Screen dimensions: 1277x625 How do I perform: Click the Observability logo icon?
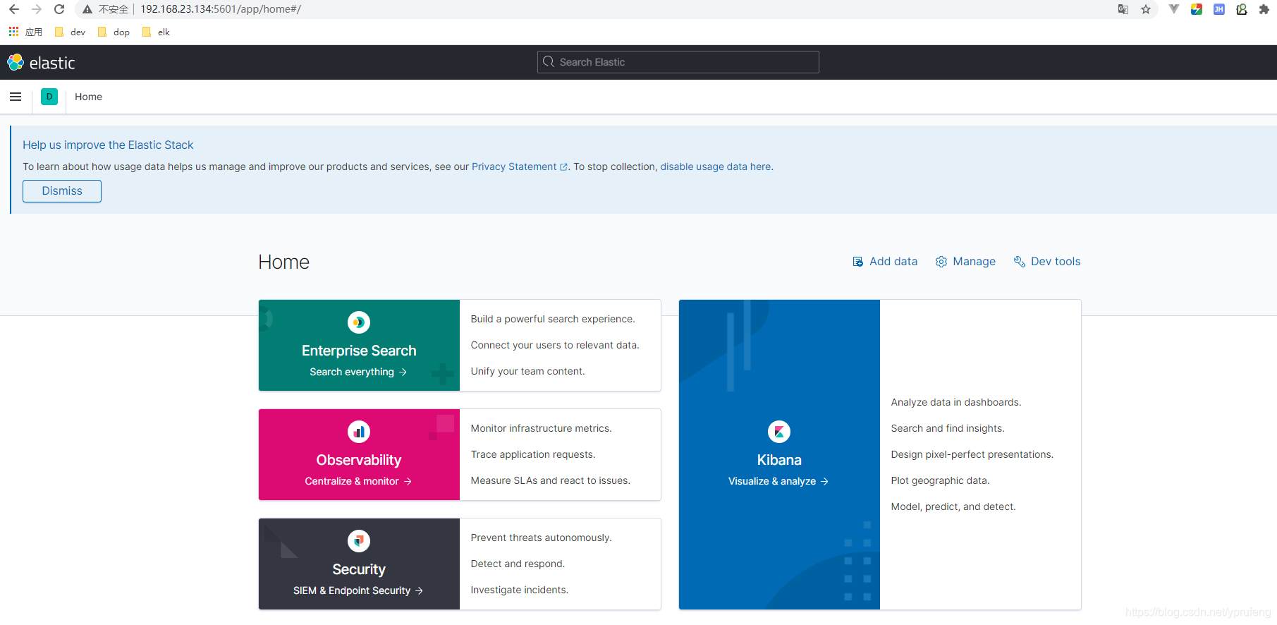[359, 432]
